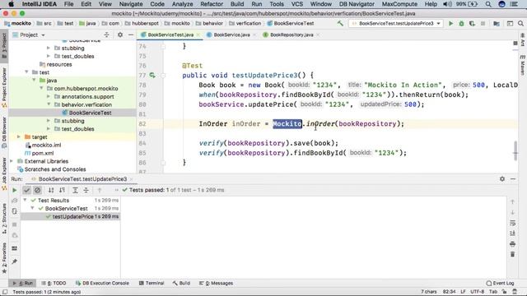Click the Run panel layout icon above the pin

[x=15, y=248]
